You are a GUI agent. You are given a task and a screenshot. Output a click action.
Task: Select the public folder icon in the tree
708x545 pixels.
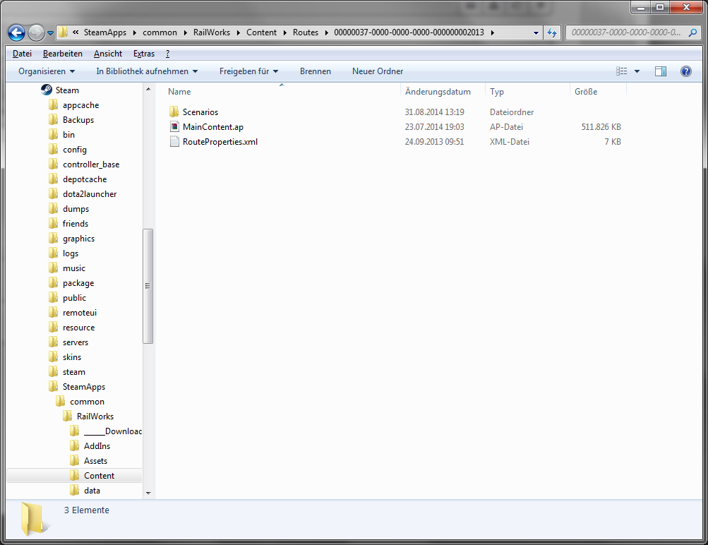[x=53, y=298]
